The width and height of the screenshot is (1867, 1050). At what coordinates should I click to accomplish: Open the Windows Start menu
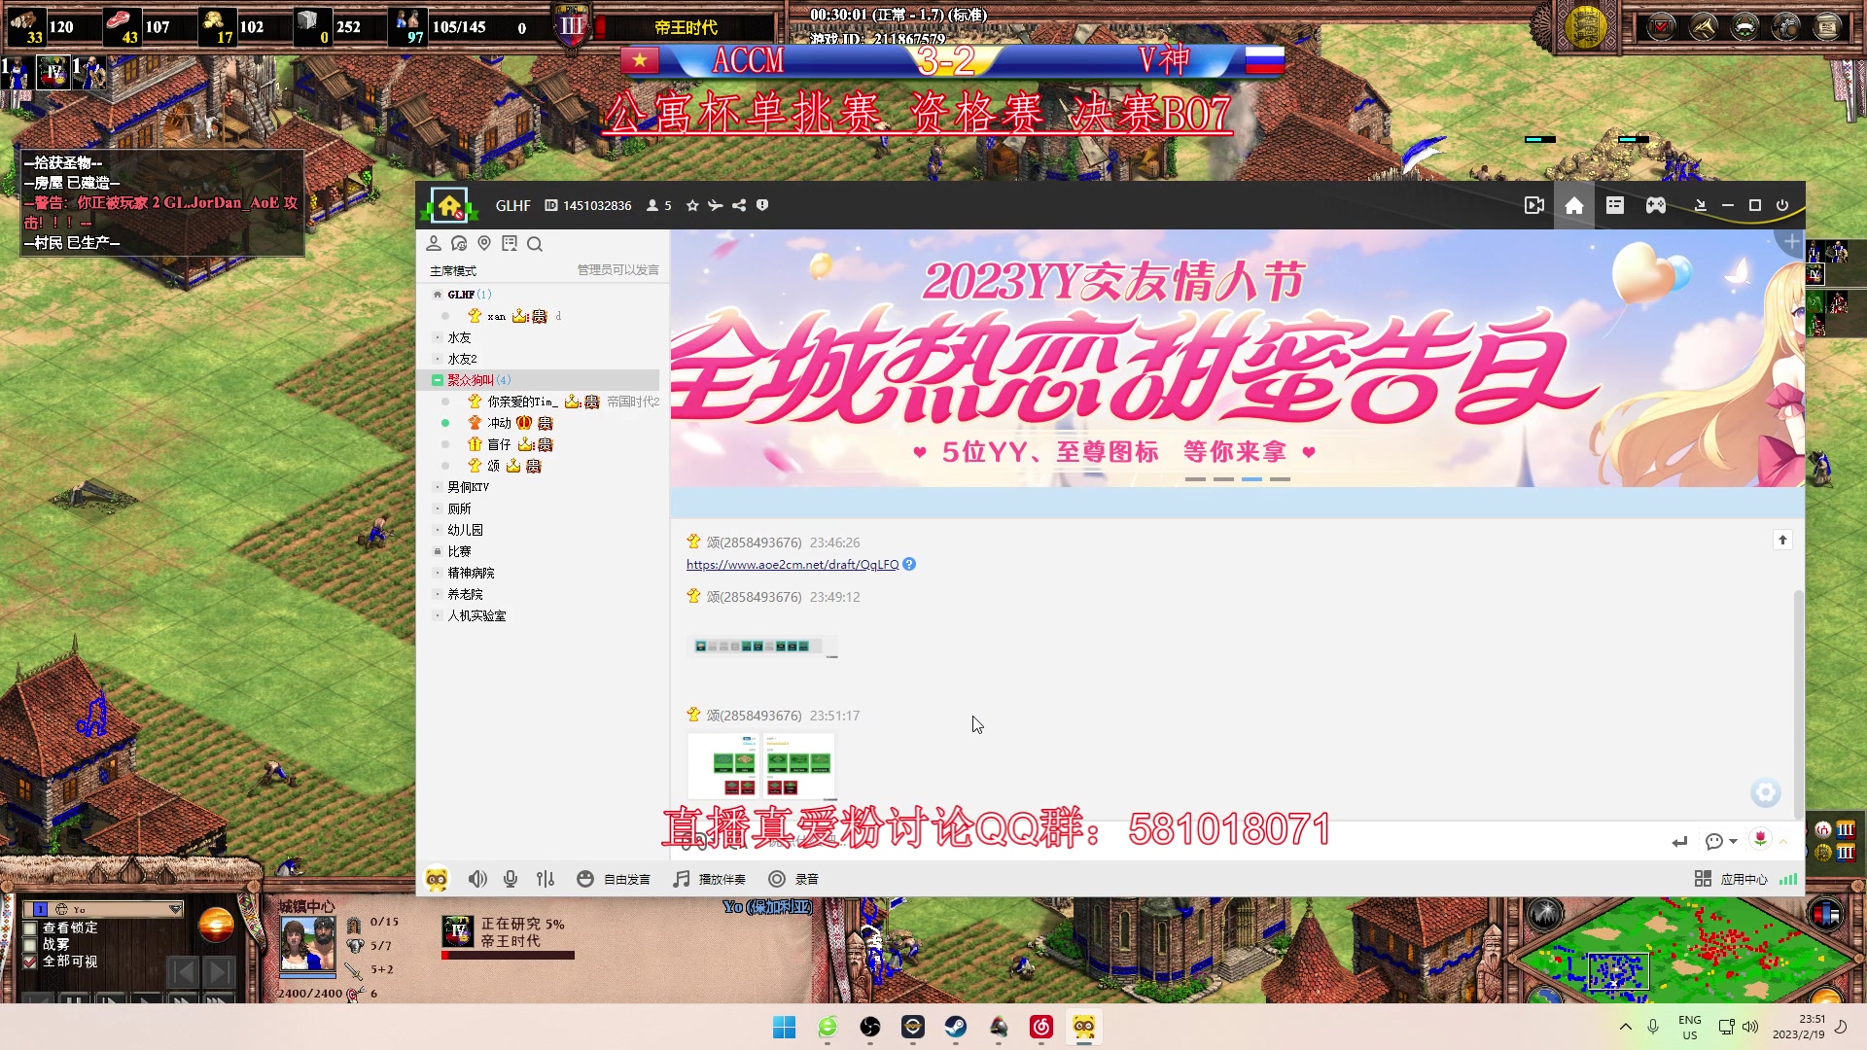pyautogui.click(x=784, y=1027)
